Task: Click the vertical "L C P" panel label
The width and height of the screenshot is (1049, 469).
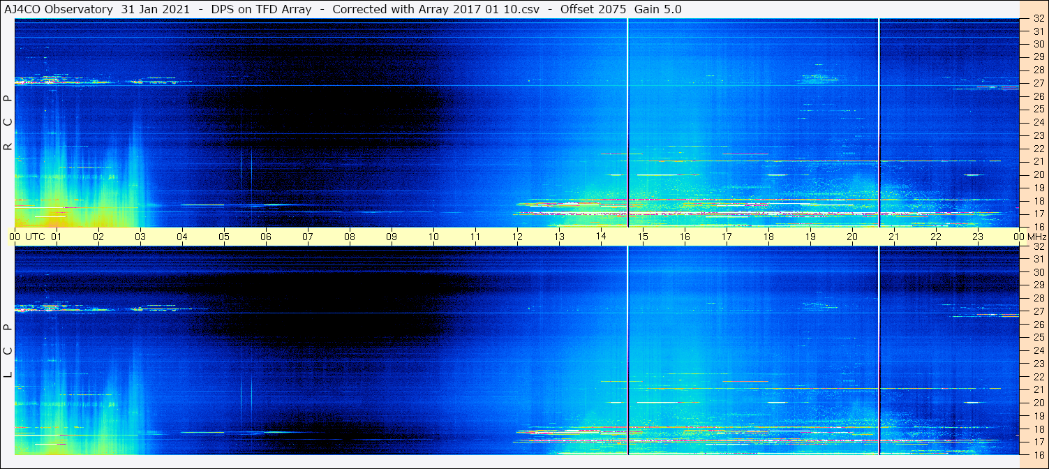Action: click(8, 351)
